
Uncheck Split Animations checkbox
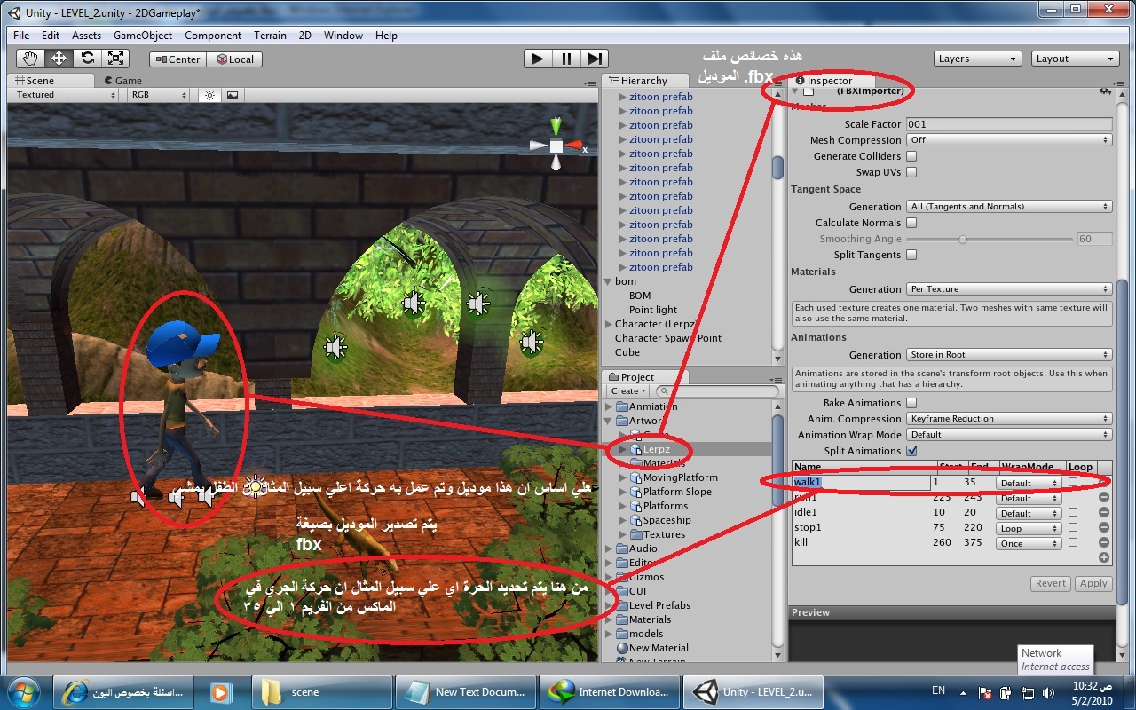click(911, 451)
